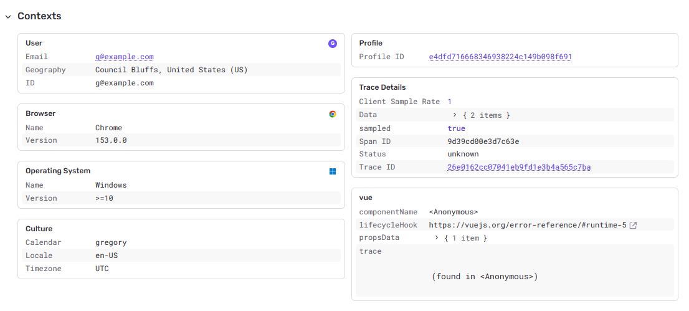Click the Calendar field label
Viewport: 689px width, 311px height.
[x=44, y=242]
